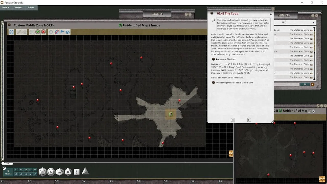The width and height of the screenshot is (327, 184).
Task: Click the green checkmark confirm icon
Action: 38,32
